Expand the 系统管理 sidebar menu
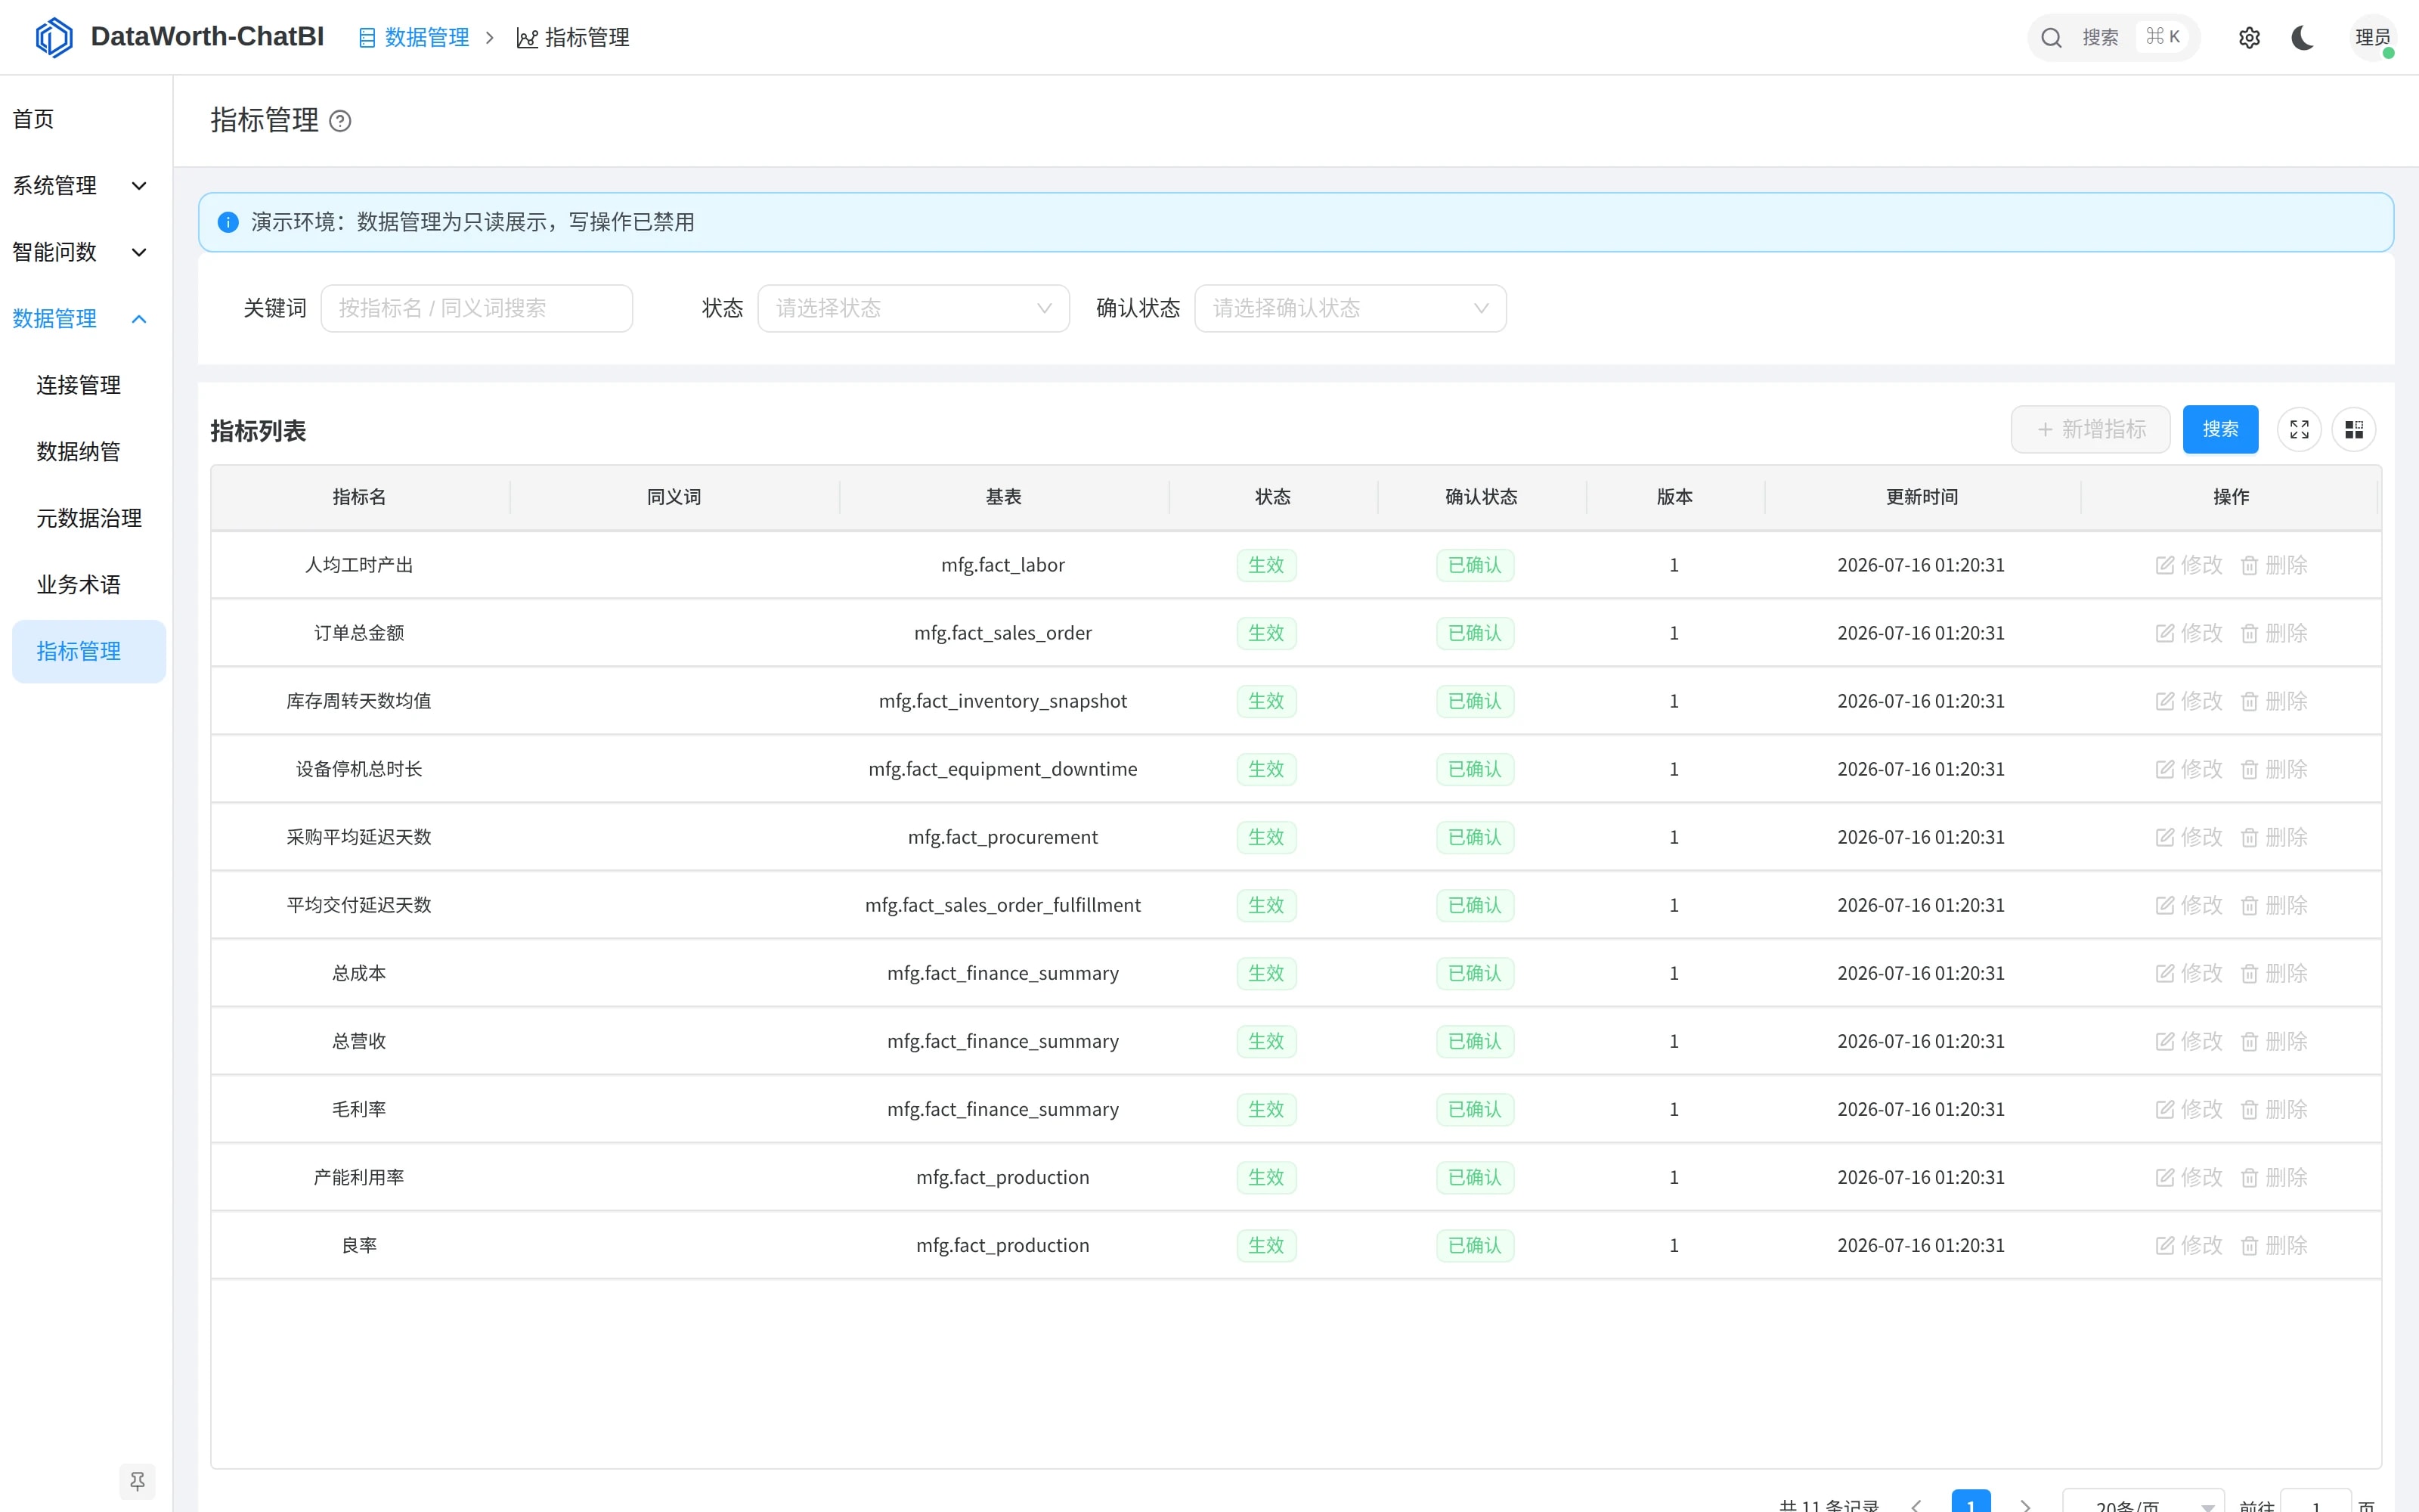 [x=80, y=186]
